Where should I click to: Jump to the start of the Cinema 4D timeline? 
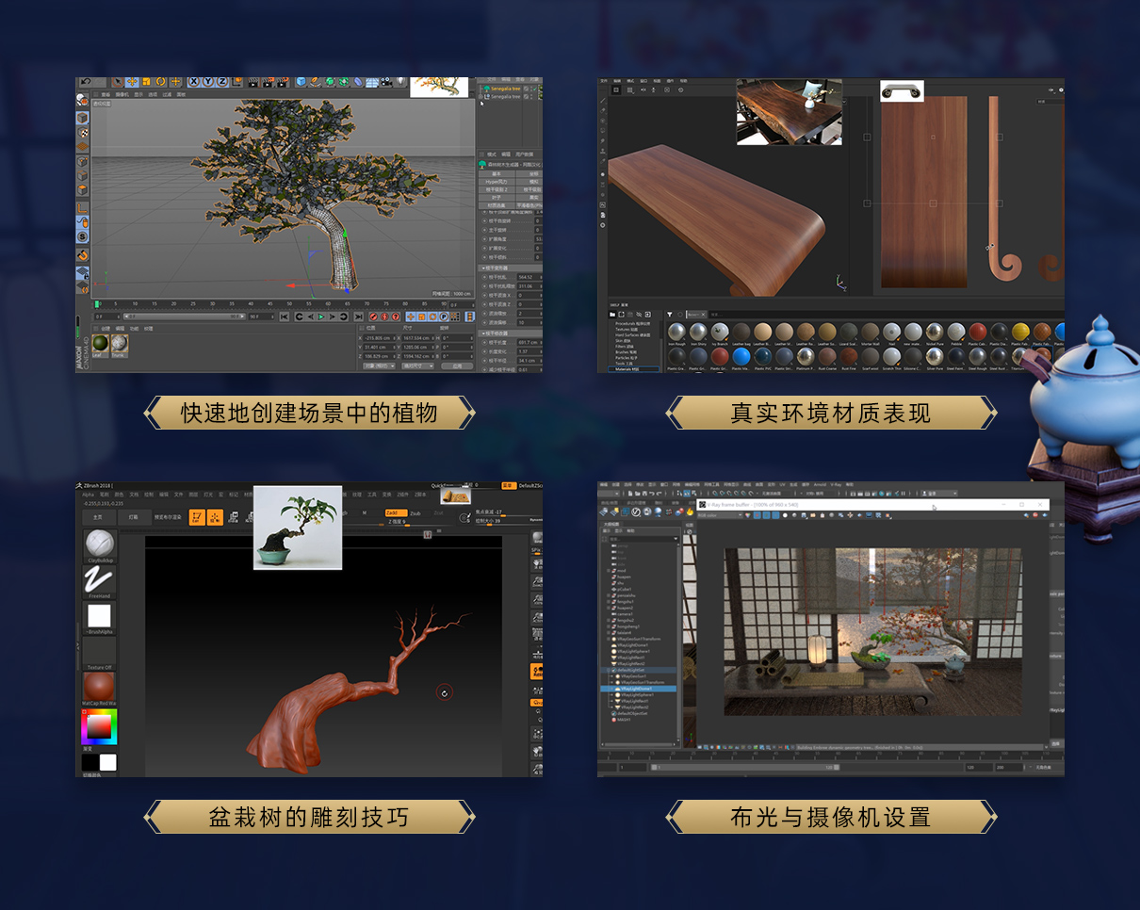pos(284,317)
